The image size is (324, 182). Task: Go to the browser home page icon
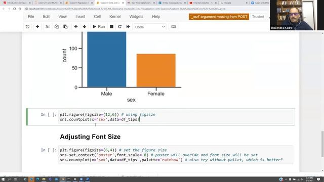[x=20, y=9]
